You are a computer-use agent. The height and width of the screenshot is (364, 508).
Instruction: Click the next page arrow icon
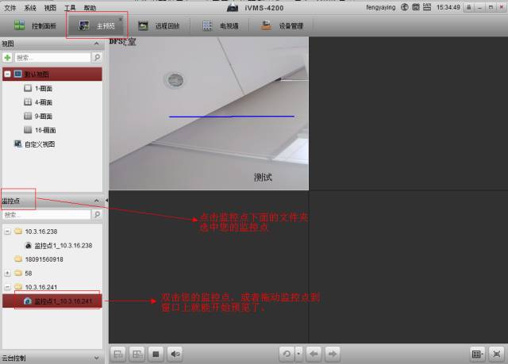click(x=333, y=354)
